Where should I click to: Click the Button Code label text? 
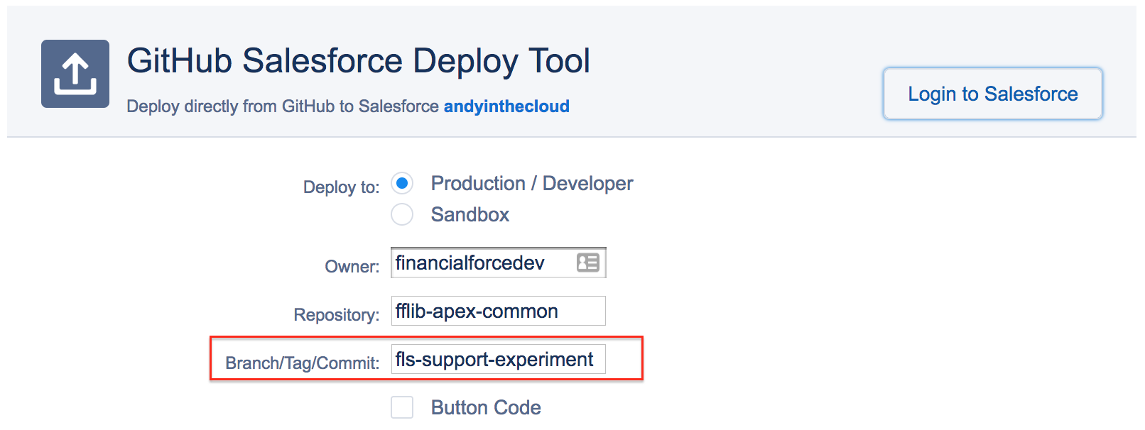pos(486,407)
